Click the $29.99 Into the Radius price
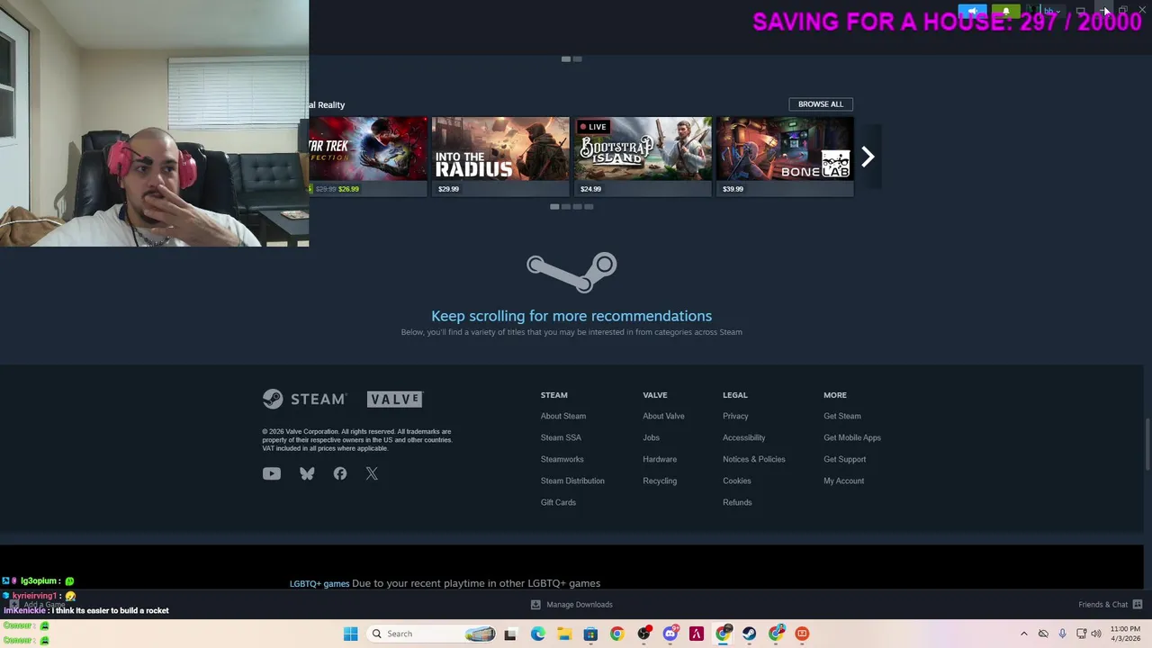1152x648 pixels. [x=448, y=189]
